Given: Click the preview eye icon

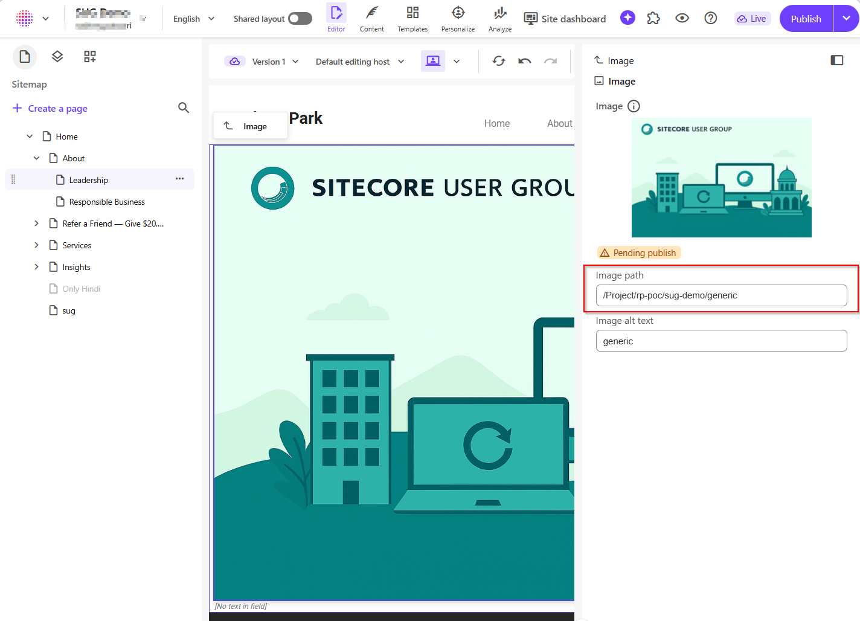Looking at the screenshot, I should 682,18.
